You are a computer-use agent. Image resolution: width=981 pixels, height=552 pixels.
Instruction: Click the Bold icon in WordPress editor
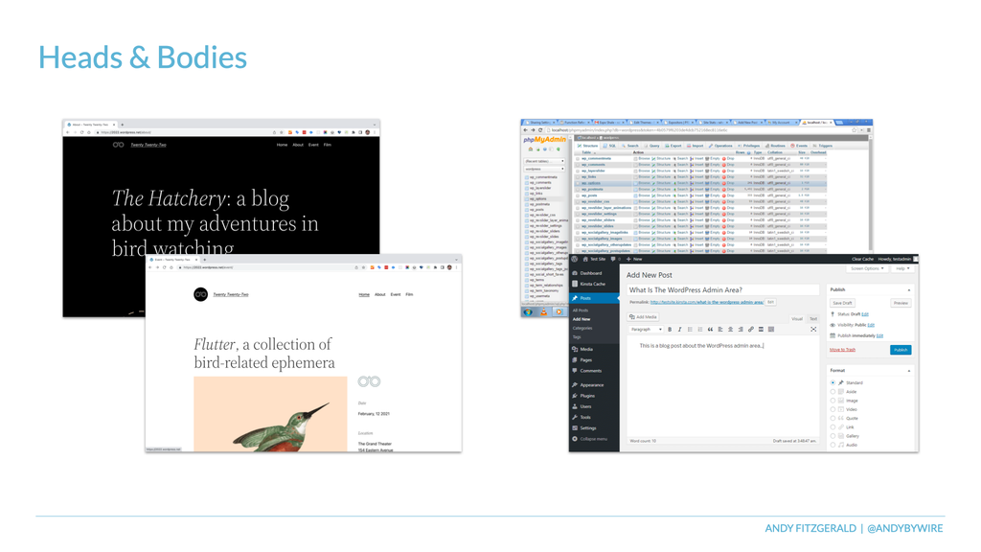670,330
